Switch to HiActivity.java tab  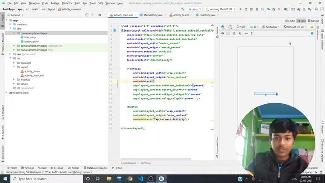tap(207, 15)
